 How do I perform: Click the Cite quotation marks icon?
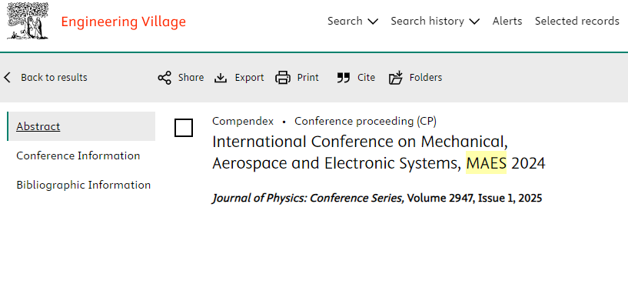click(x=344, y=78)
